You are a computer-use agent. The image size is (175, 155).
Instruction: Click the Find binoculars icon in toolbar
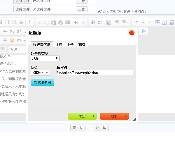point(93,22)
